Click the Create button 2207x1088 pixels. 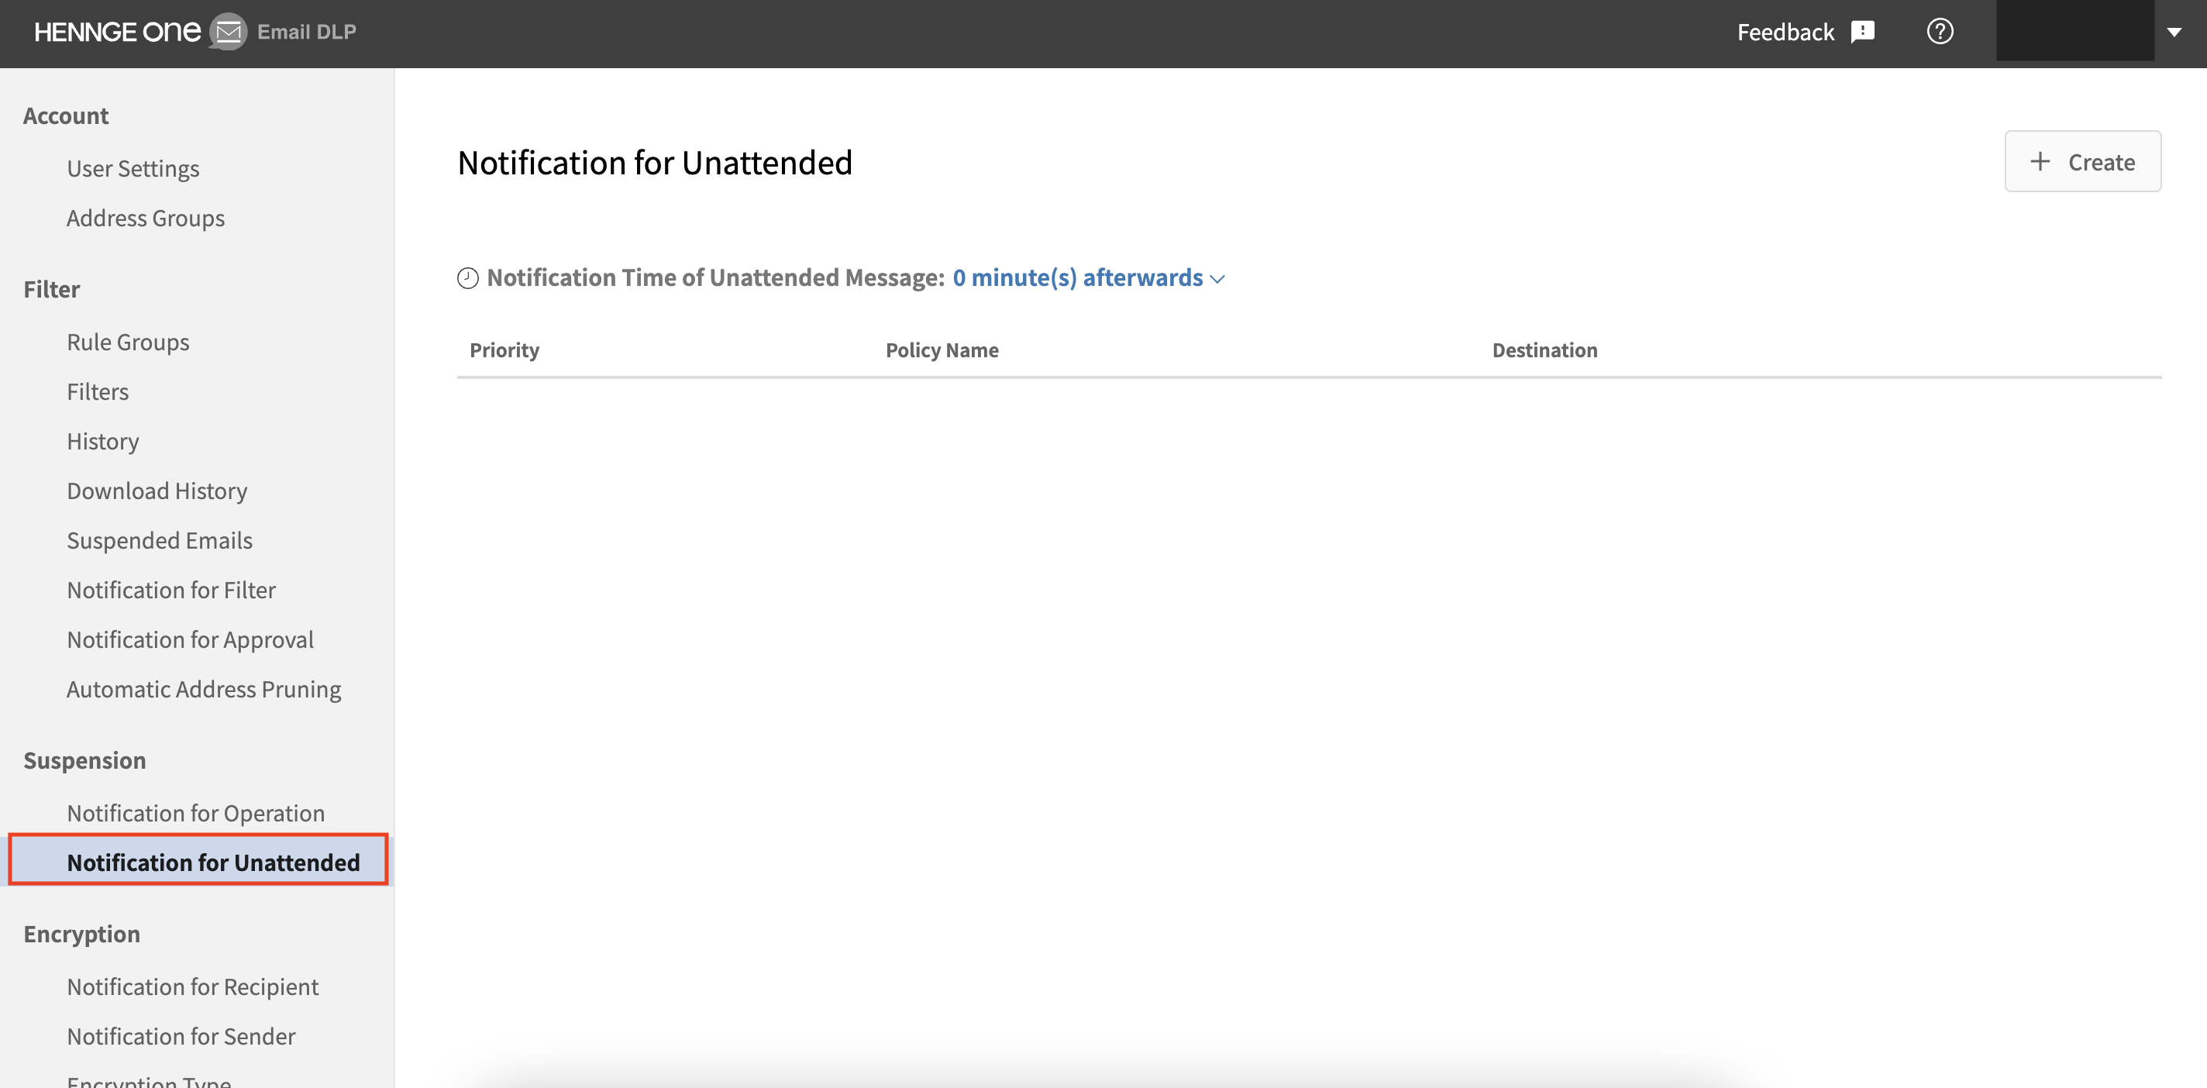pos(2083,161)
